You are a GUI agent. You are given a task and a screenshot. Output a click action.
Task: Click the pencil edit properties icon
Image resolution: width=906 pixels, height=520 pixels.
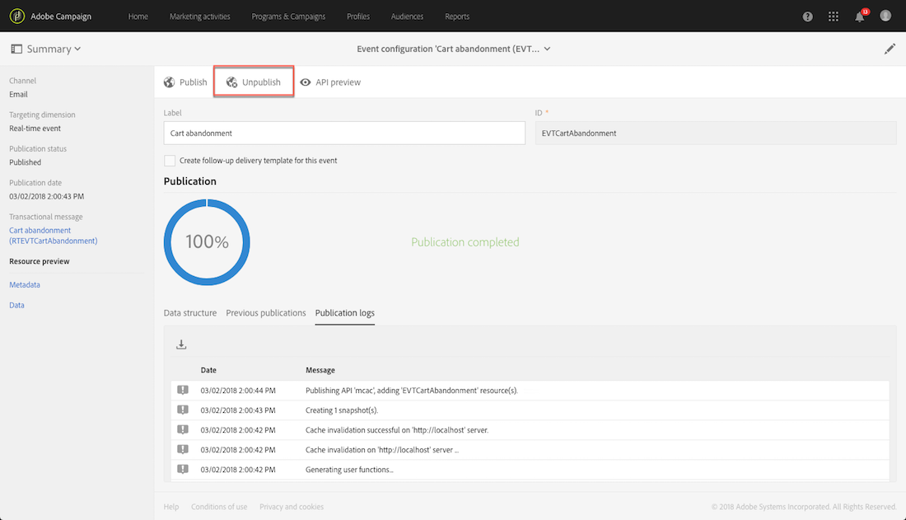[x=890, y=49]
